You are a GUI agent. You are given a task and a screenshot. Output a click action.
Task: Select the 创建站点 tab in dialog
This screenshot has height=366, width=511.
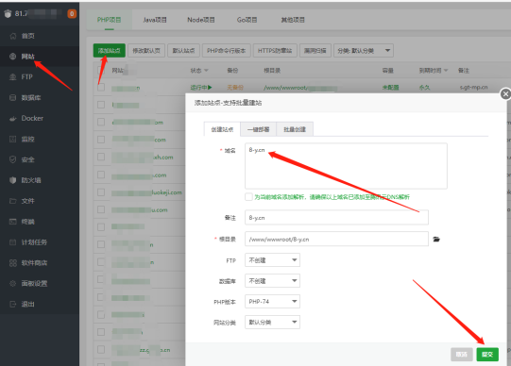[x=222, y=129]
